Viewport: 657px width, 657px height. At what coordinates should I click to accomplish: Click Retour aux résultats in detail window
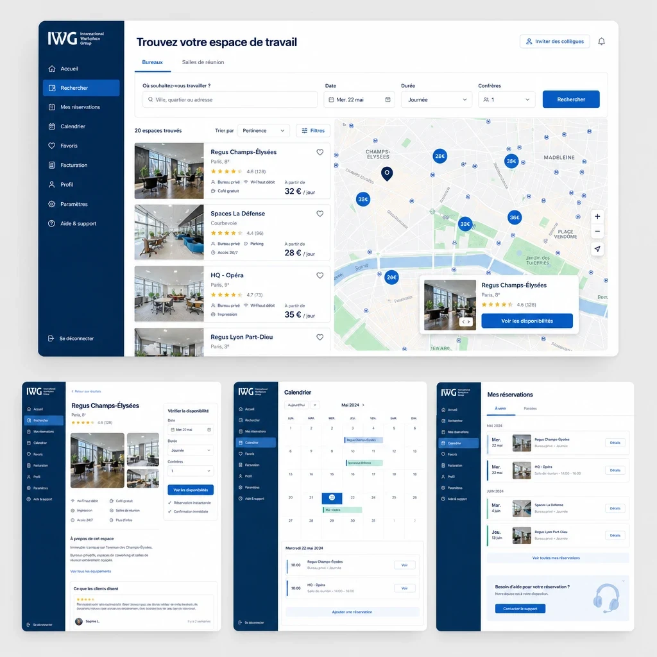(x=87, y=391)
